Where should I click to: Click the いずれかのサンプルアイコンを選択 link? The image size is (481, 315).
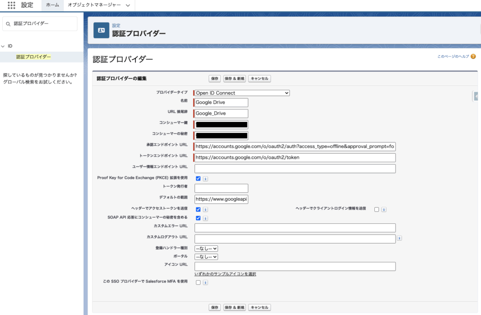pos(225,274)
